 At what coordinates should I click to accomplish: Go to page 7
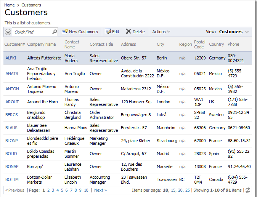(71, 190)
